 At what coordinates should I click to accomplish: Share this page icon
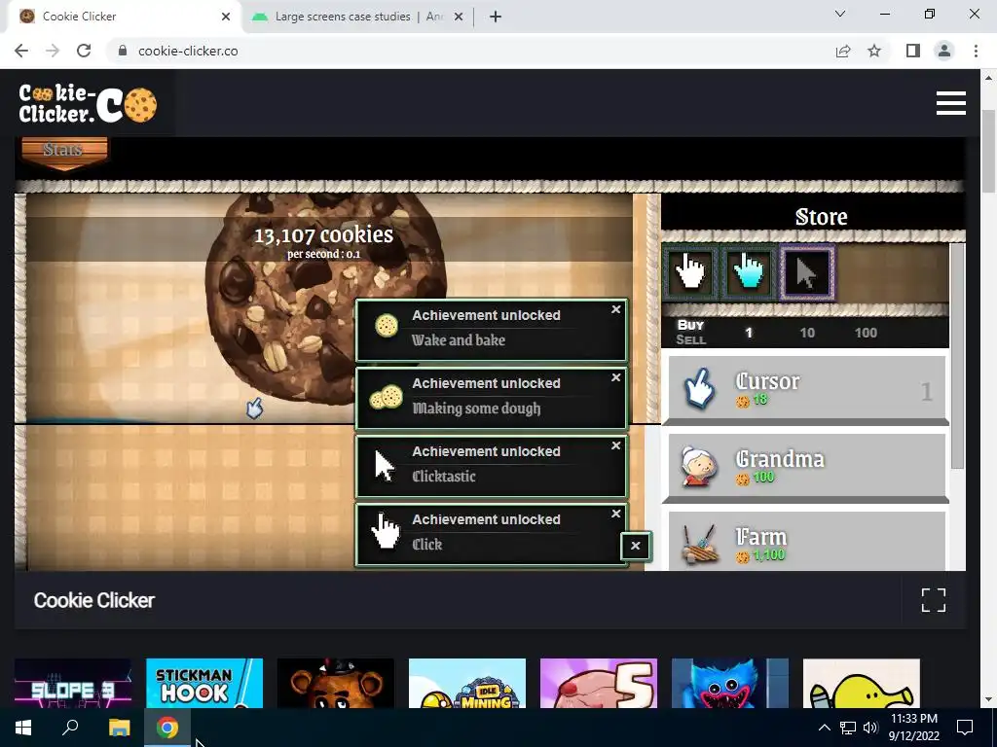843,51
